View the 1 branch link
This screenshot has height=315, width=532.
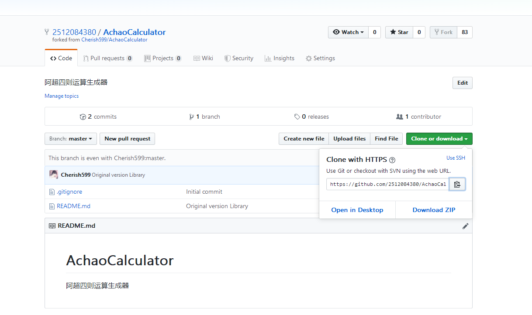204,117
